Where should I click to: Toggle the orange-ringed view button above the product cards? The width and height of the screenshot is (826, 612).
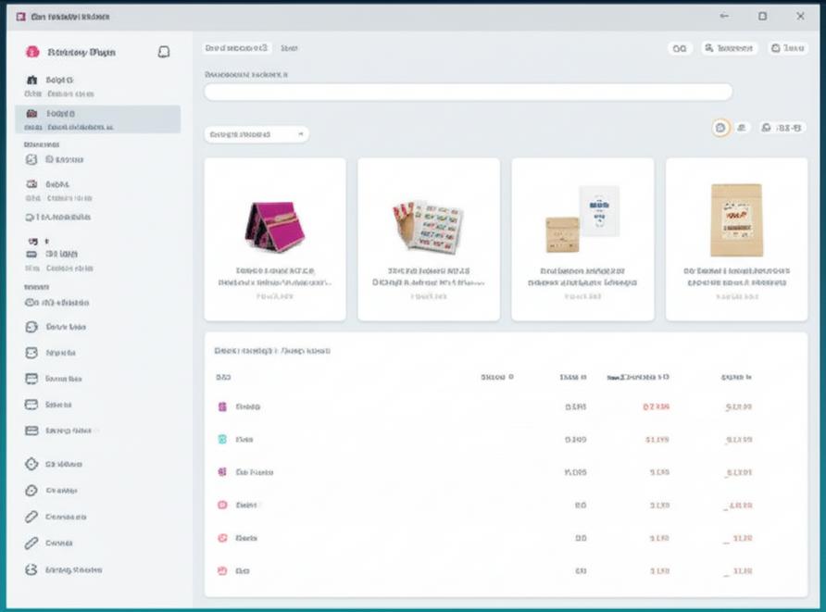[x=720, y=128]
